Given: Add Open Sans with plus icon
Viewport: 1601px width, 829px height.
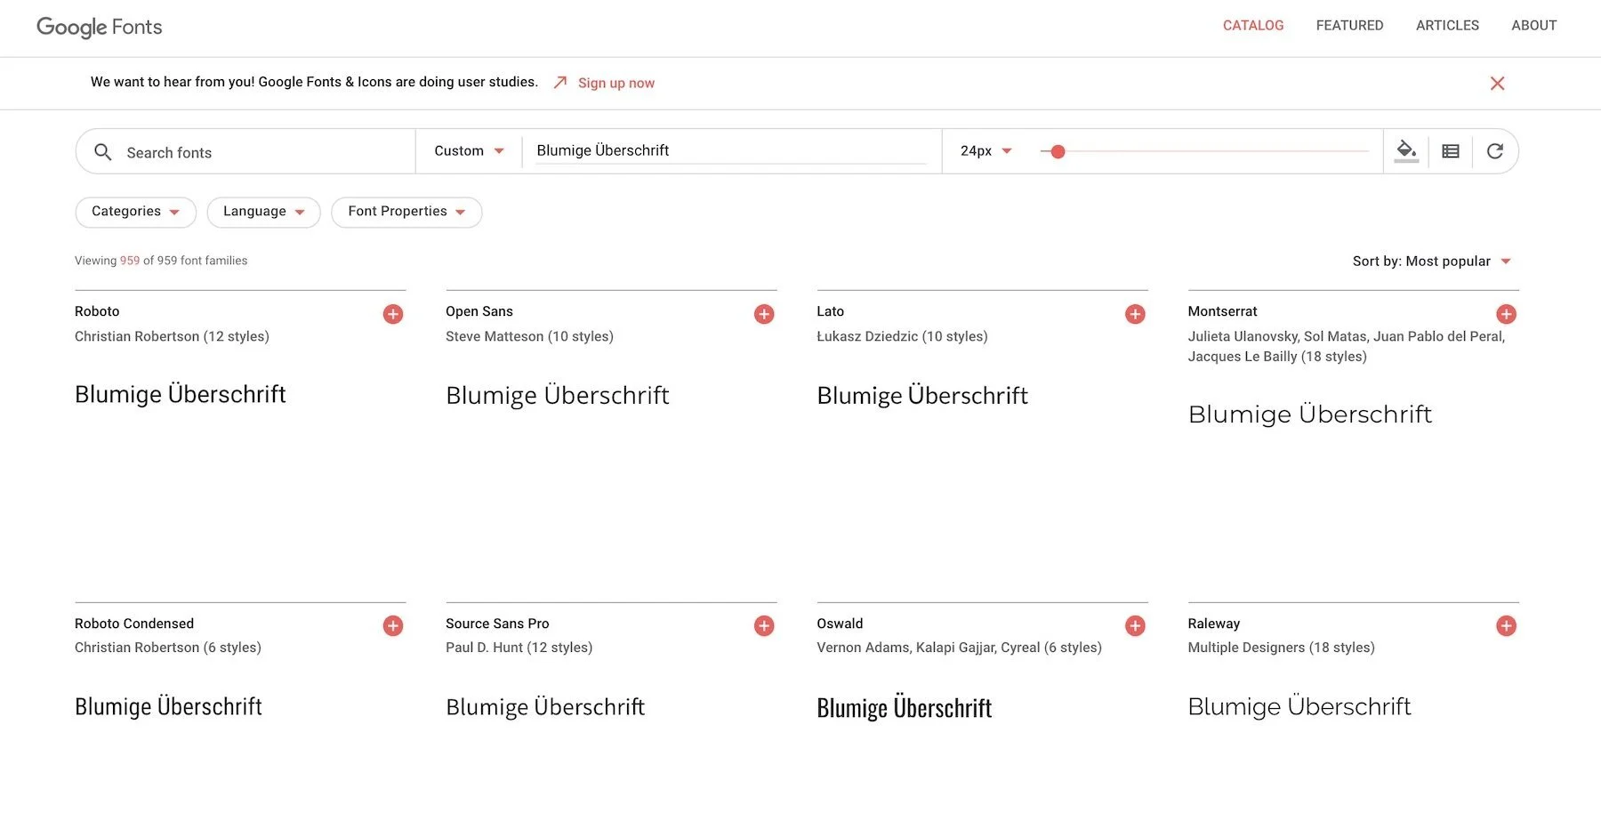Looking at the screenshot, I should coord(764,314).
